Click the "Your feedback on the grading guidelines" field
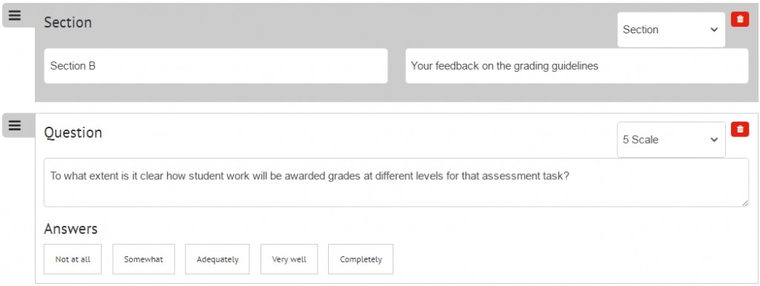 click(x=577, y=66)
